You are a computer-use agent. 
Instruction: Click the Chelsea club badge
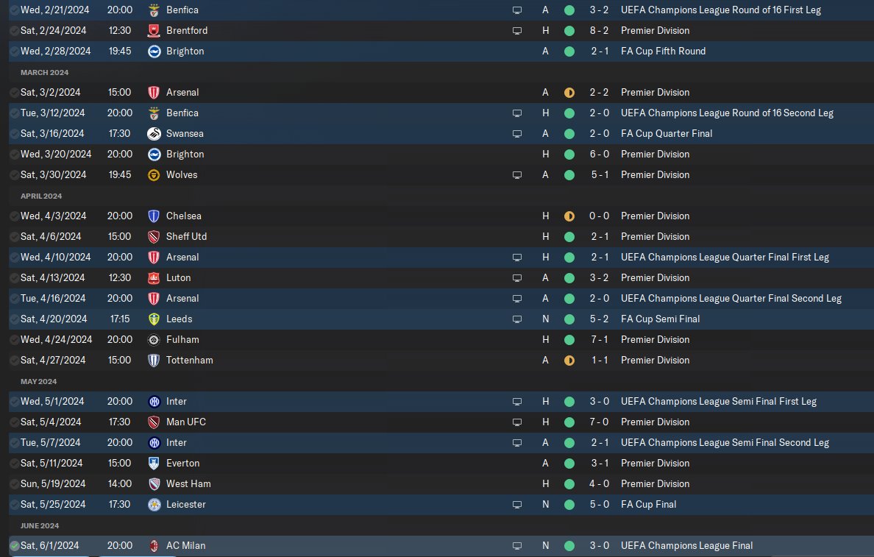click(154, 216)
